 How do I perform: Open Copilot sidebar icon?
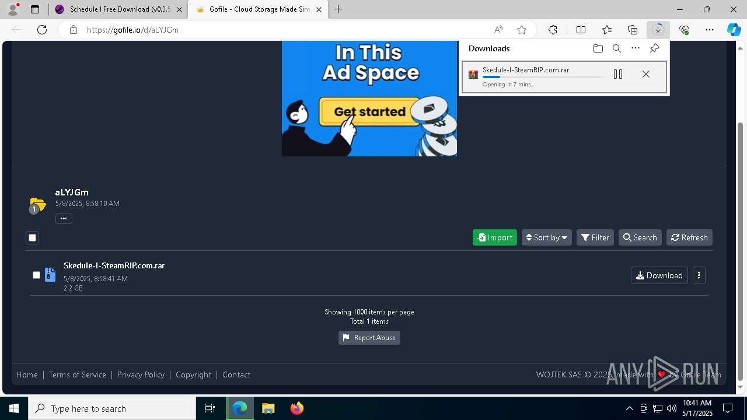pos(734,30)
